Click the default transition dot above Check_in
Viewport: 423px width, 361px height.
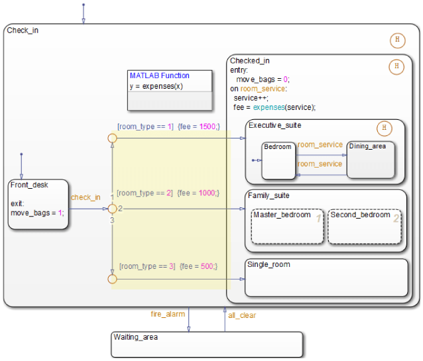[x=84, y=5]
